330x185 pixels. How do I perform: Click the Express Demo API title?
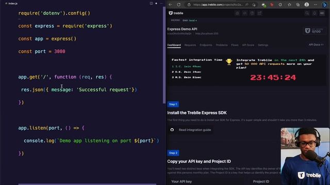[182, 29]
